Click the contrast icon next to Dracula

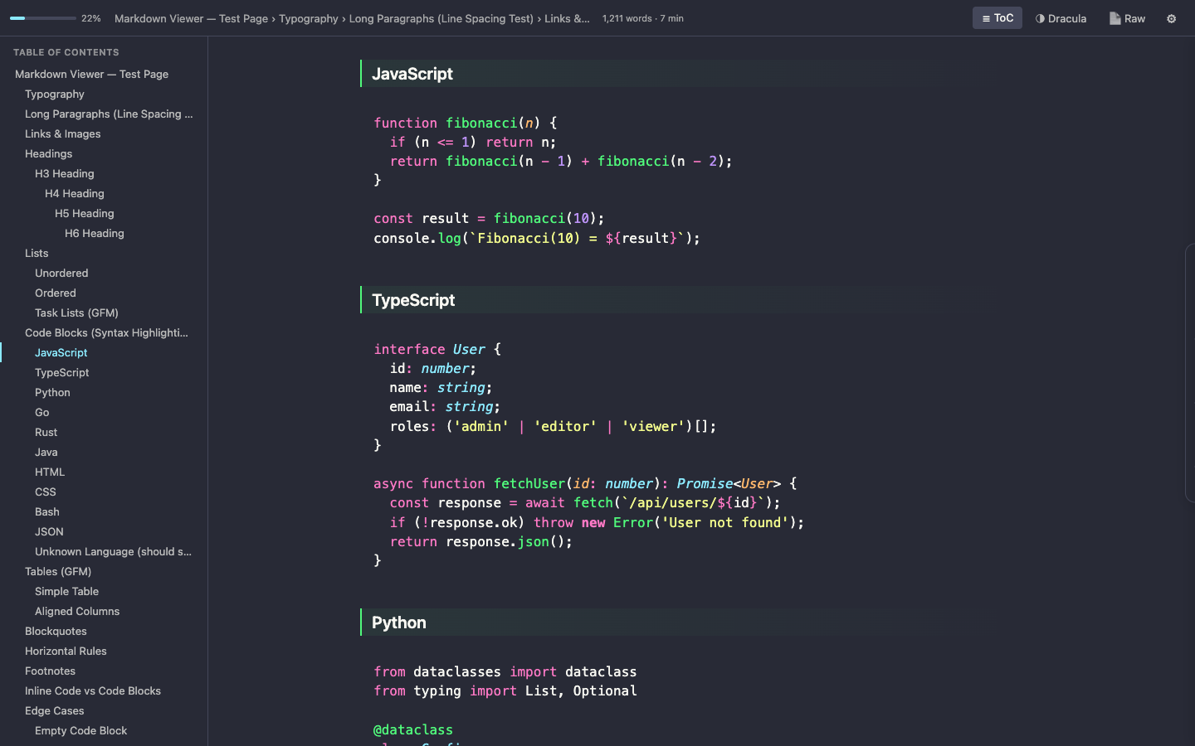pyautogui.click(x=1040, y=18)
